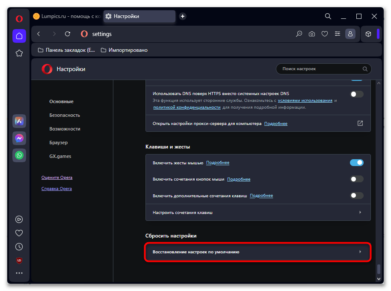
Task: Open Импортировано bookmarks folder
Action: 124,50
